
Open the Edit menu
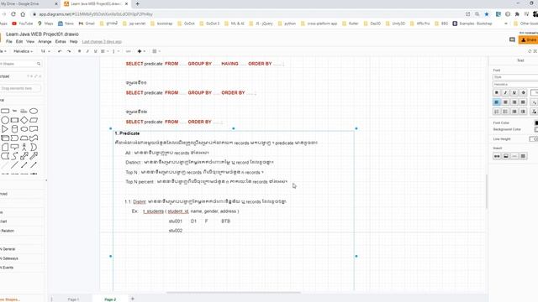coord(19,41)
